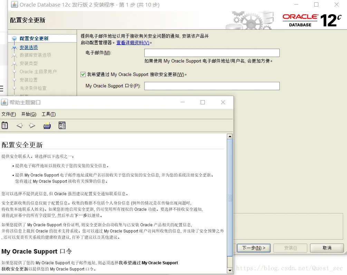Click the Java icon in 帮助主题窗口 title bar

4,102
